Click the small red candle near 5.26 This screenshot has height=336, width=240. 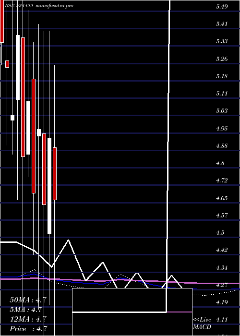pyautogui.click(x=7, y=64)
